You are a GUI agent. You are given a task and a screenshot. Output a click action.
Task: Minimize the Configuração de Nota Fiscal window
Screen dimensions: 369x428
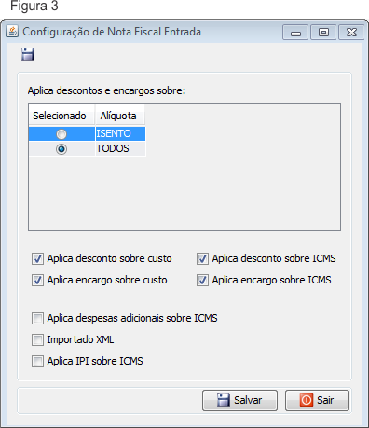tap(295, 33)
